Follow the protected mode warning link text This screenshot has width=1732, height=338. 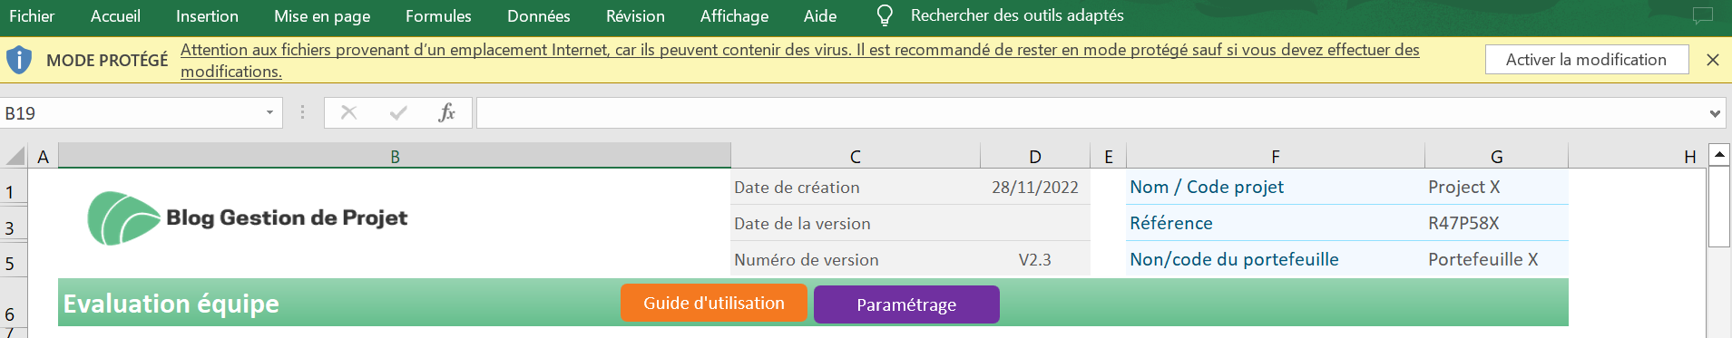click(800, 61)
